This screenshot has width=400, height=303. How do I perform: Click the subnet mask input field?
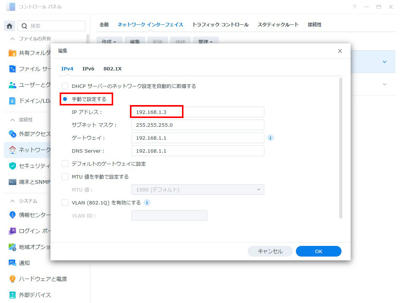point(198,125)
